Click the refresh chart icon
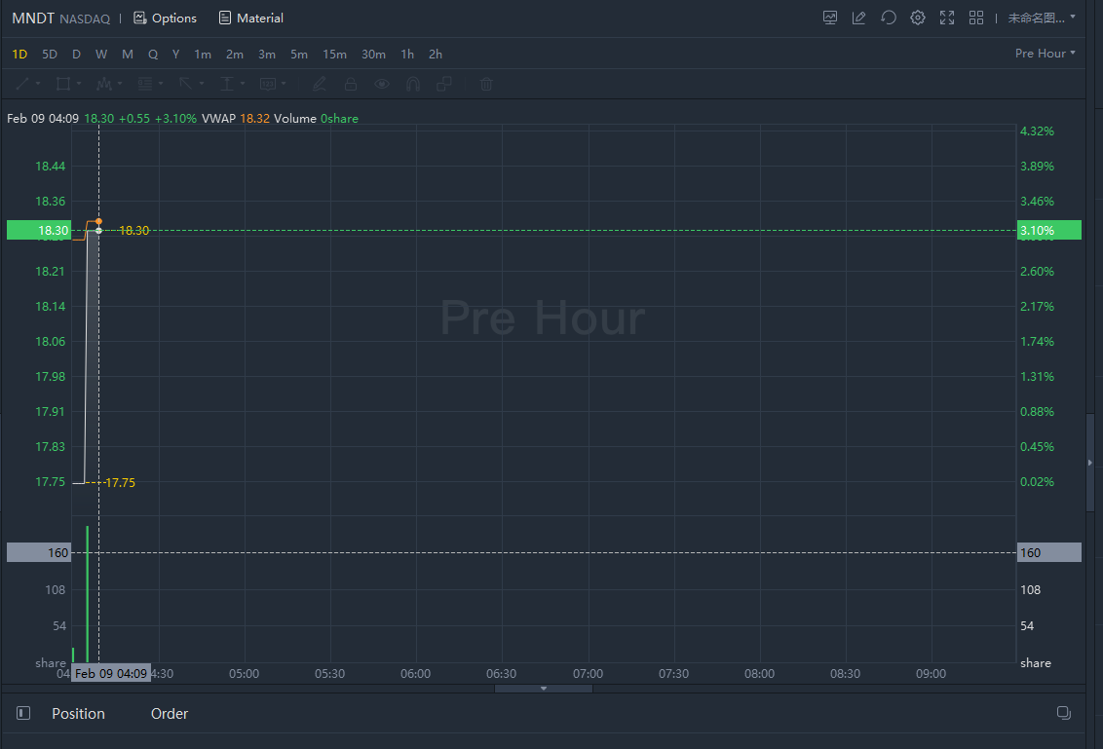The width and height of the screenshot is (1103, 749). 889,18
